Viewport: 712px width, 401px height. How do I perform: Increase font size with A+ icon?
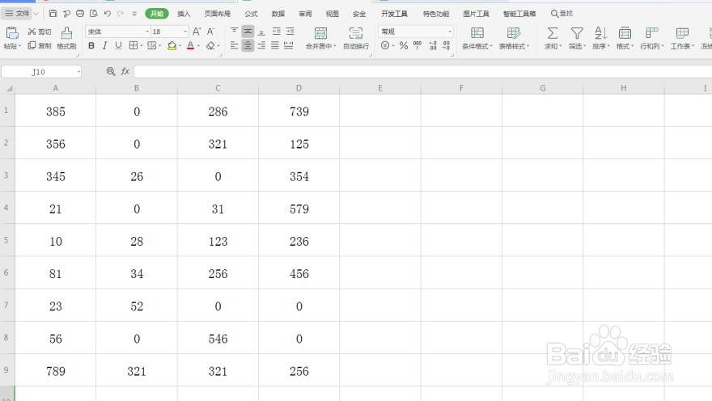click(x=197, y=32)
